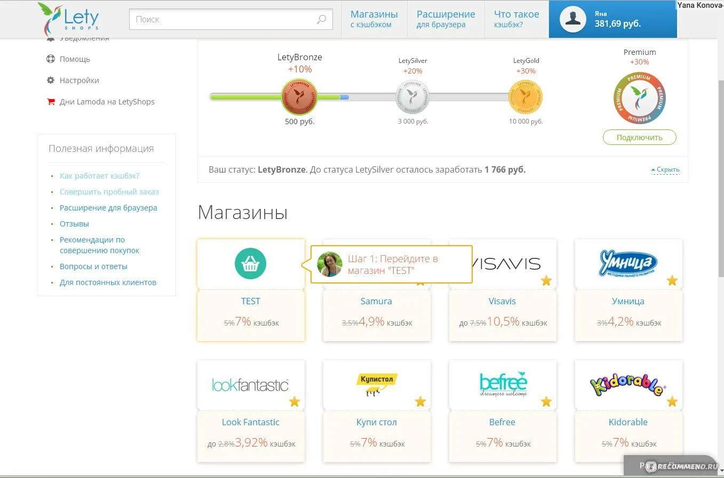Open the LetyShops hummingbird logo home link
724x478 pixels.
pyautogui.click(x=68, y=19)
